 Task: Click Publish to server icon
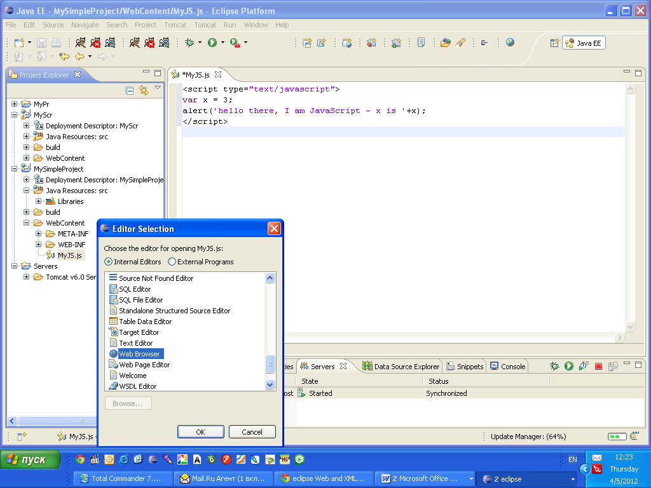pos(613,367)
